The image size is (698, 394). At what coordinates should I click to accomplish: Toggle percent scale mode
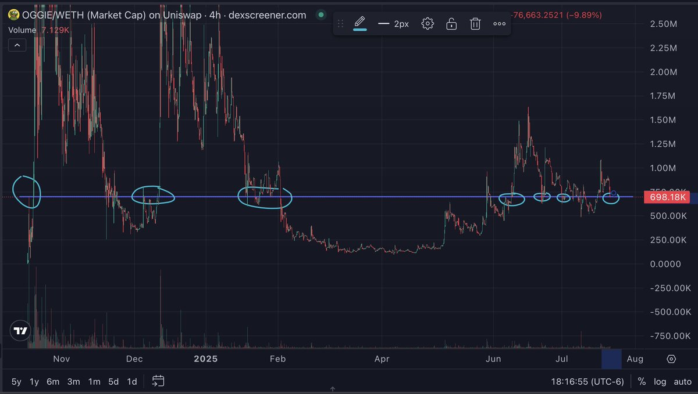coord(642,382)
